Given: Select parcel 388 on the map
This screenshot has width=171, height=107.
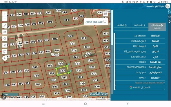Looking at the screenshot, I should pos(37,76).
